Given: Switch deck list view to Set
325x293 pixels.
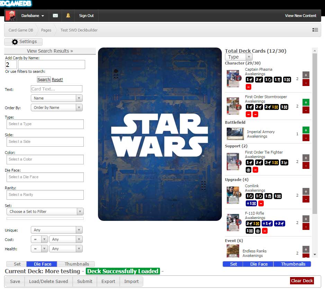Looking at the screenshot, I should pyautogui.click(x=233, y=264).
